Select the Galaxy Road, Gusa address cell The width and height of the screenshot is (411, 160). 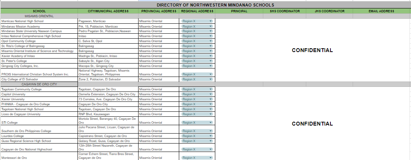[x=108, y=141]
